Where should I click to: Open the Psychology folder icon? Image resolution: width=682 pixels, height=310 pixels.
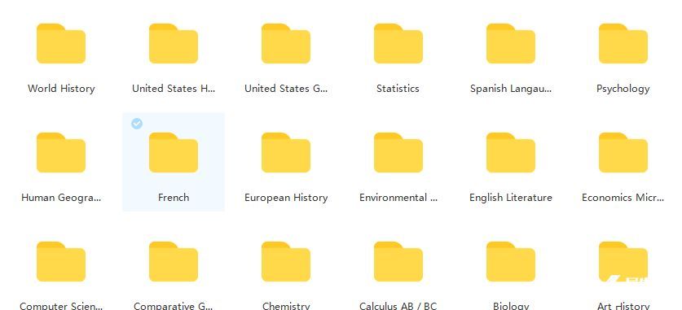[x=623, y=43]
